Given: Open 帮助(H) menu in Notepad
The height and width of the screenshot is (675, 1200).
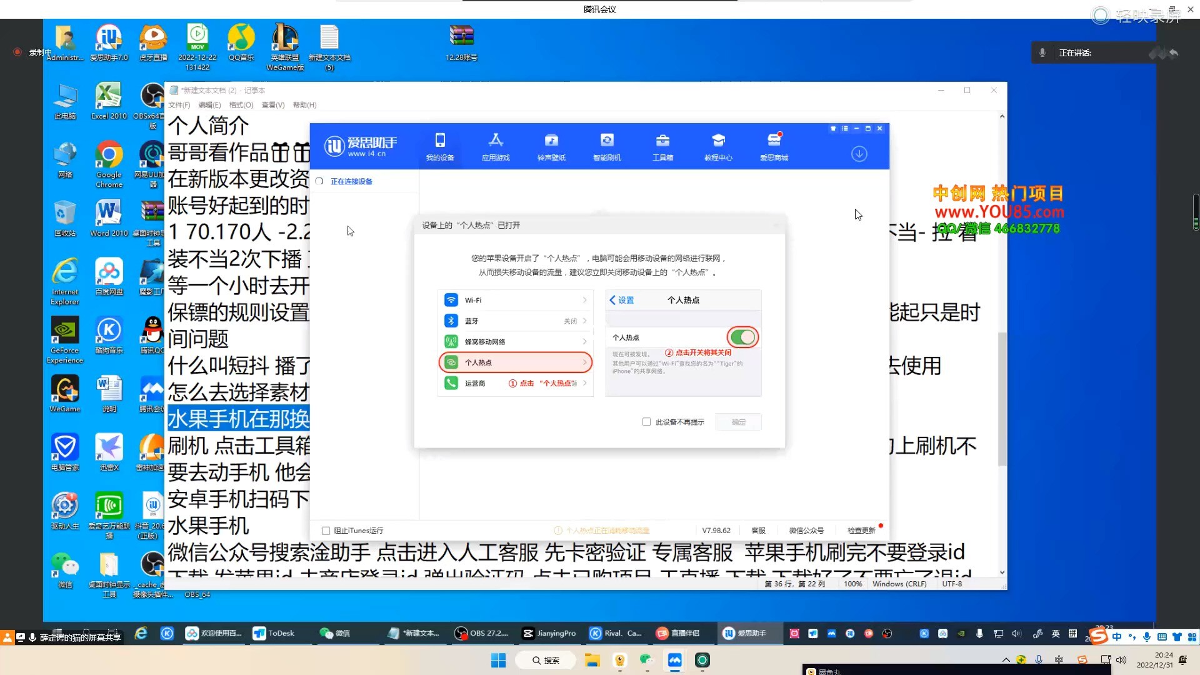Looking at the screenshot, I should [x=305, y=105].
